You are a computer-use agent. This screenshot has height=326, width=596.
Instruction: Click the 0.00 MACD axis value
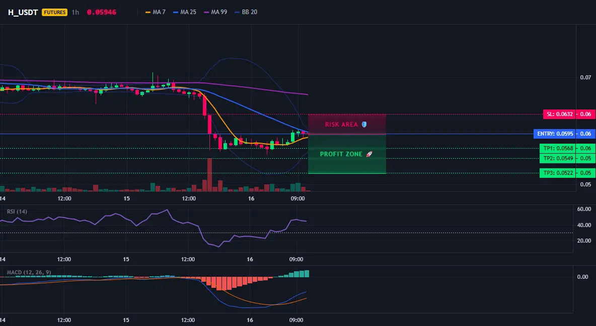pyautogui.click(x=583, y=277)
